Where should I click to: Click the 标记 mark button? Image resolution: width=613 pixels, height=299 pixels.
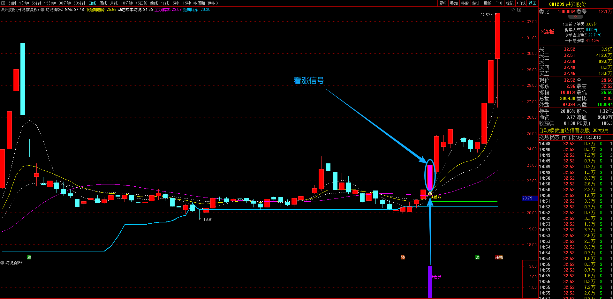(x=510, y=3)
